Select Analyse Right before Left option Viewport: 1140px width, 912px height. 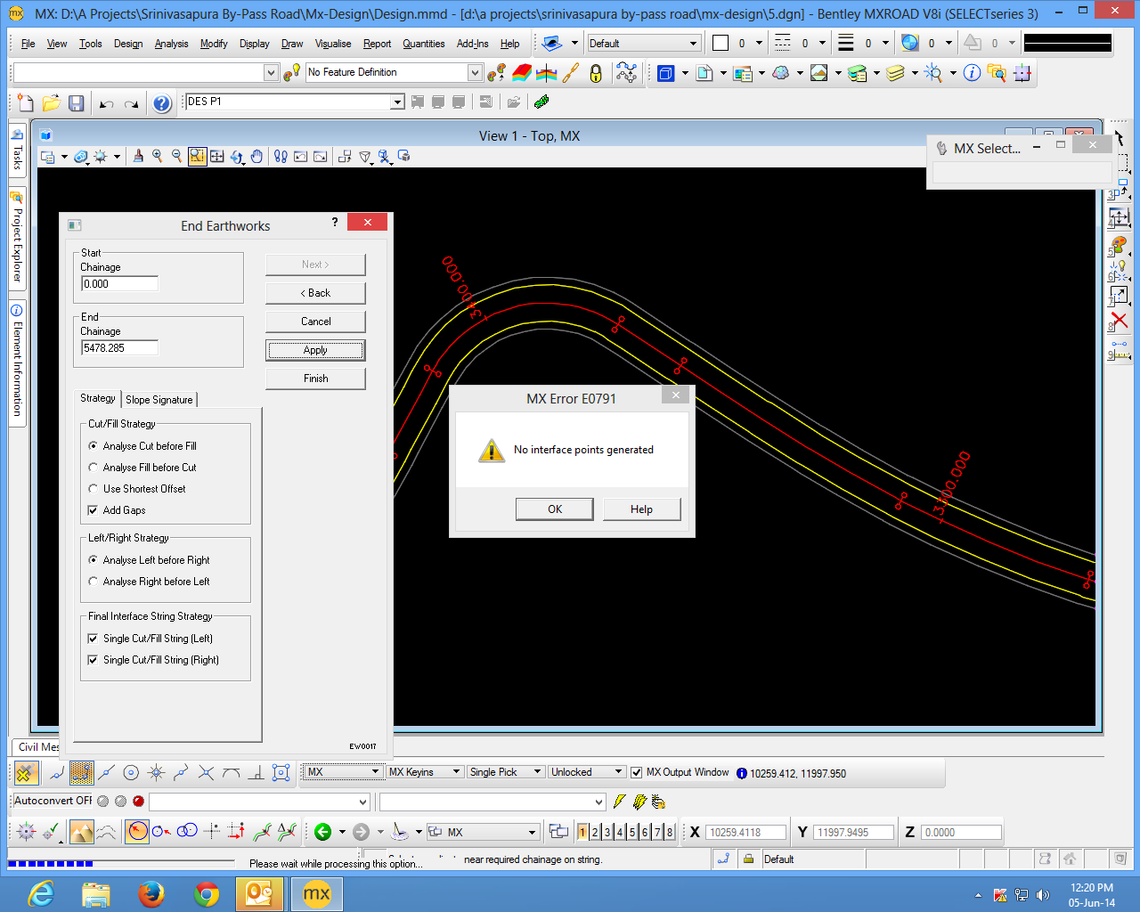point(149,582)
